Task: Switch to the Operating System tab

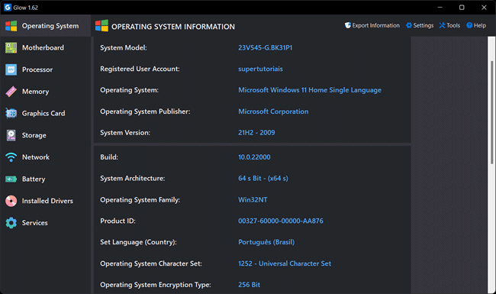Action: [x=45, y=26]
